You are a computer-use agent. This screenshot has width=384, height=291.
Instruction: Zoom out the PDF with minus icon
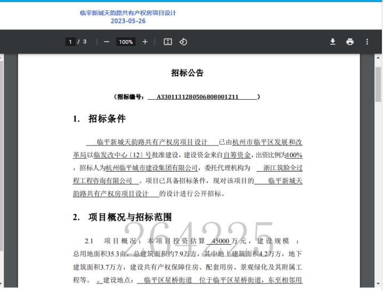107,42
